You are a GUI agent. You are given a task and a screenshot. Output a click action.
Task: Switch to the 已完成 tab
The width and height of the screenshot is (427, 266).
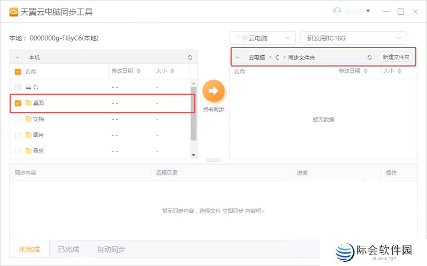pos(69,249)
